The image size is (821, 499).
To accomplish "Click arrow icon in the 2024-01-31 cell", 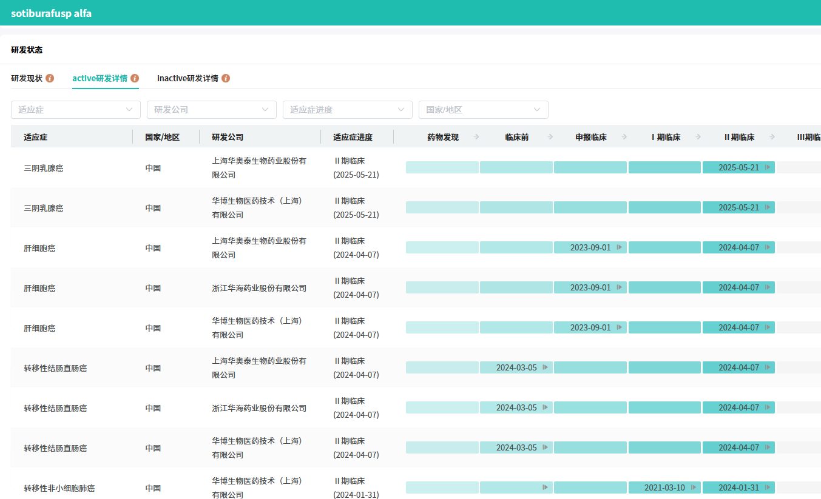I will point(768,487).
